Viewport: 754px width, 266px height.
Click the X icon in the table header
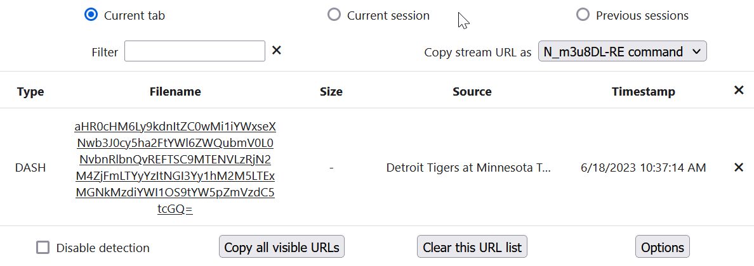pyautogui.click(x=738, y=91)
